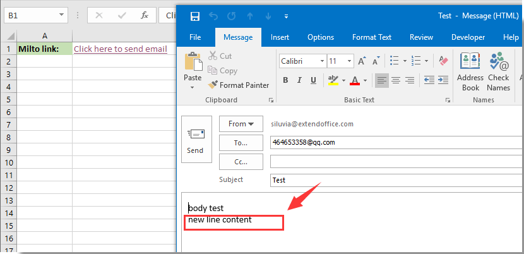Open Customize Quick Access Toolbar dropdown
The image size is (524, 254).
click(286, 16)
